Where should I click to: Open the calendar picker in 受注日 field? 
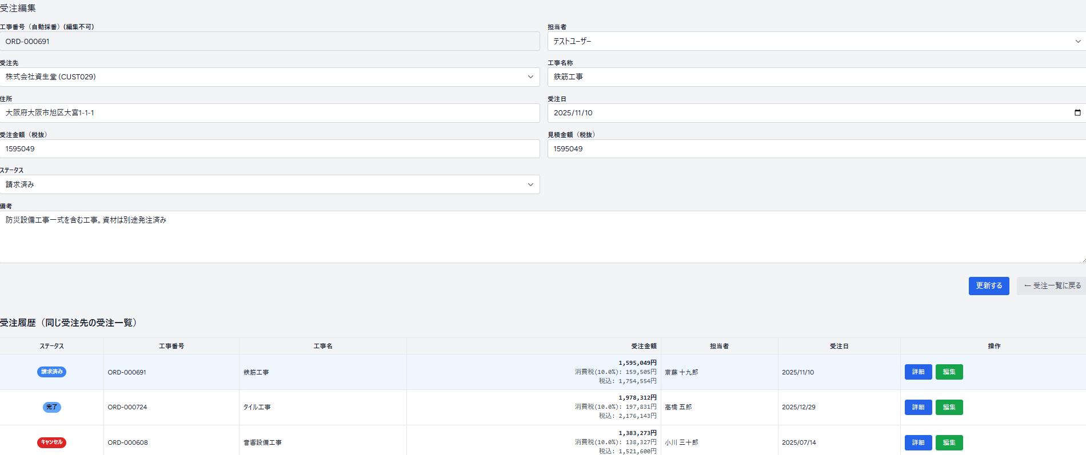(1077, 112)
